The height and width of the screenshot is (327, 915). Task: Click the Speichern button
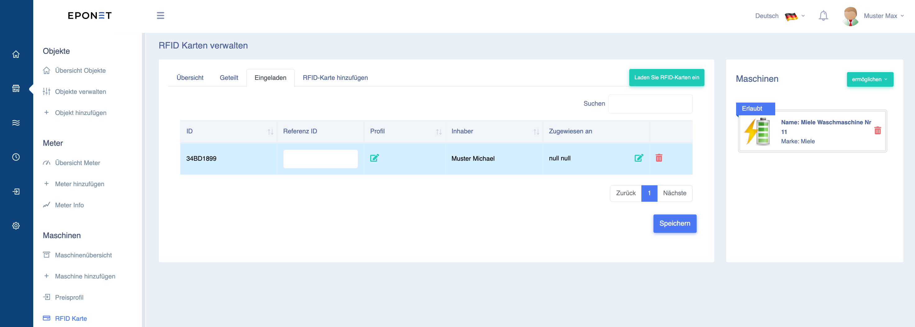pyautogui.click(x=675, y=223)
